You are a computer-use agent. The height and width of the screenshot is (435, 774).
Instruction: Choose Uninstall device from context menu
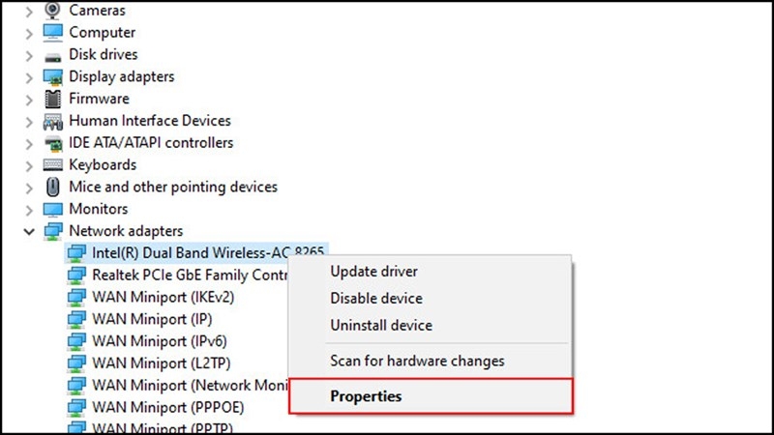[380, 326]
